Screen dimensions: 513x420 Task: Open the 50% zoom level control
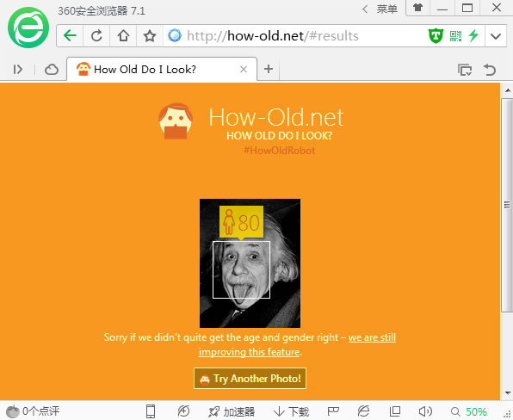tap(469, 411)
